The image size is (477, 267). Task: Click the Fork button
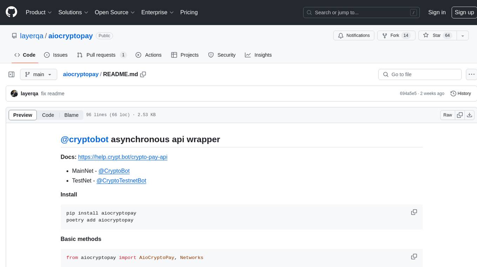396,36
